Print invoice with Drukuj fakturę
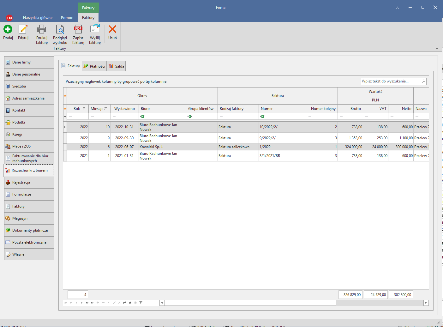The height and width of the screenshot is (327, 443). 42,29
